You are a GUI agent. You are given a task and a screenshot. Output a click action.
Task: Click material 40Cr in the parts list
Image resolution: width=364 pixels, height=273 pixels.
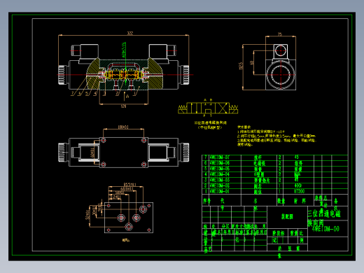pos(298,185)
